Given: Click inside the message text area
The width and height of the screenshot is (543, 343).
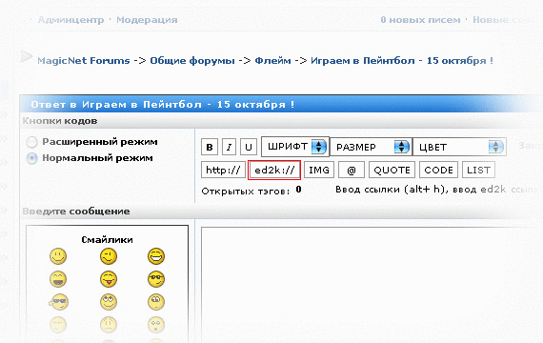Looking at the screenshot, I should (x=372, y=285).
